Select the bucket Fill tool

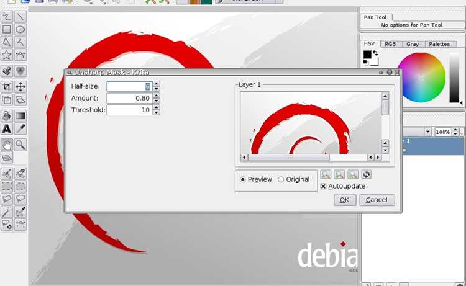pyautogui.click(x=7, y=116)
